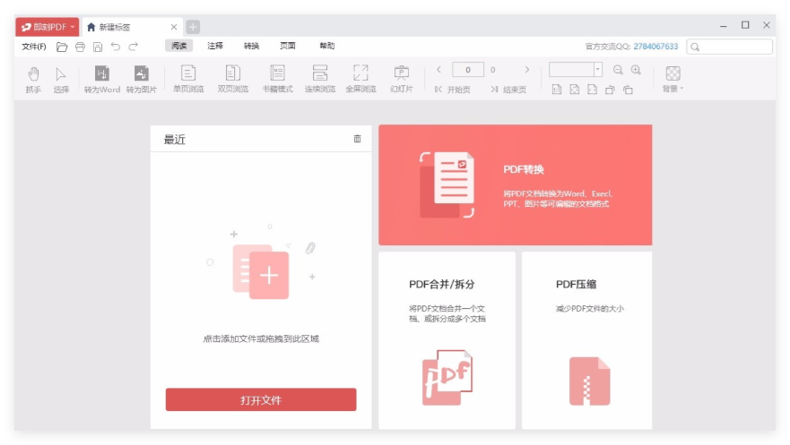Add a new tab with plus button
Viewport: 790px width, 445px height.
click(x=193, y=27)
